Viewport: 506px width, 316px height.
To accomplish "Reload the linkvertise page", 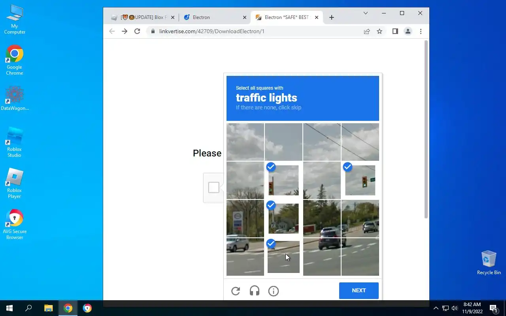I will click(137, 31).
